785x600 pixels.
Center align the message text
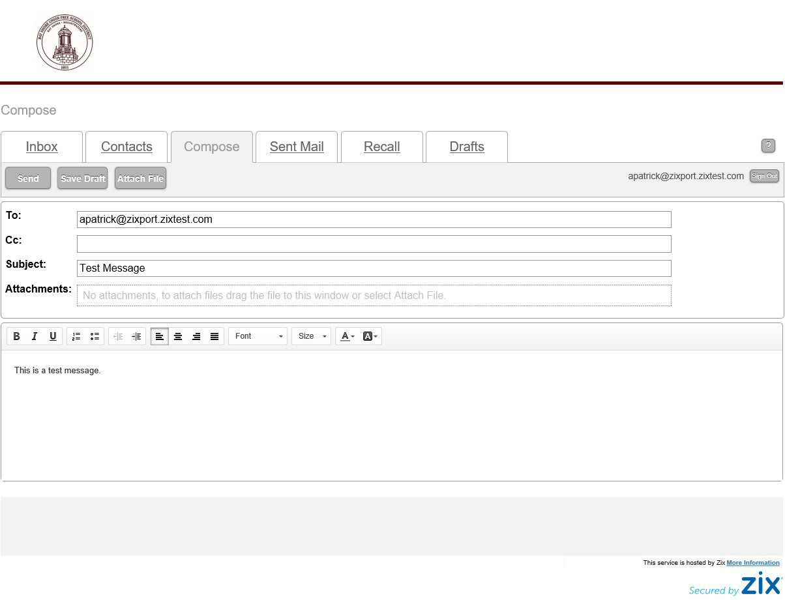[178, 336]
